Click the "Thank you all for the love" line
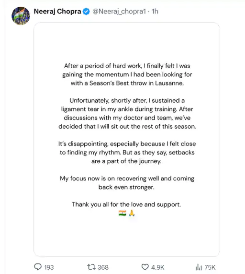Viewport: 245px width, 274px height. tap(126, 204)
